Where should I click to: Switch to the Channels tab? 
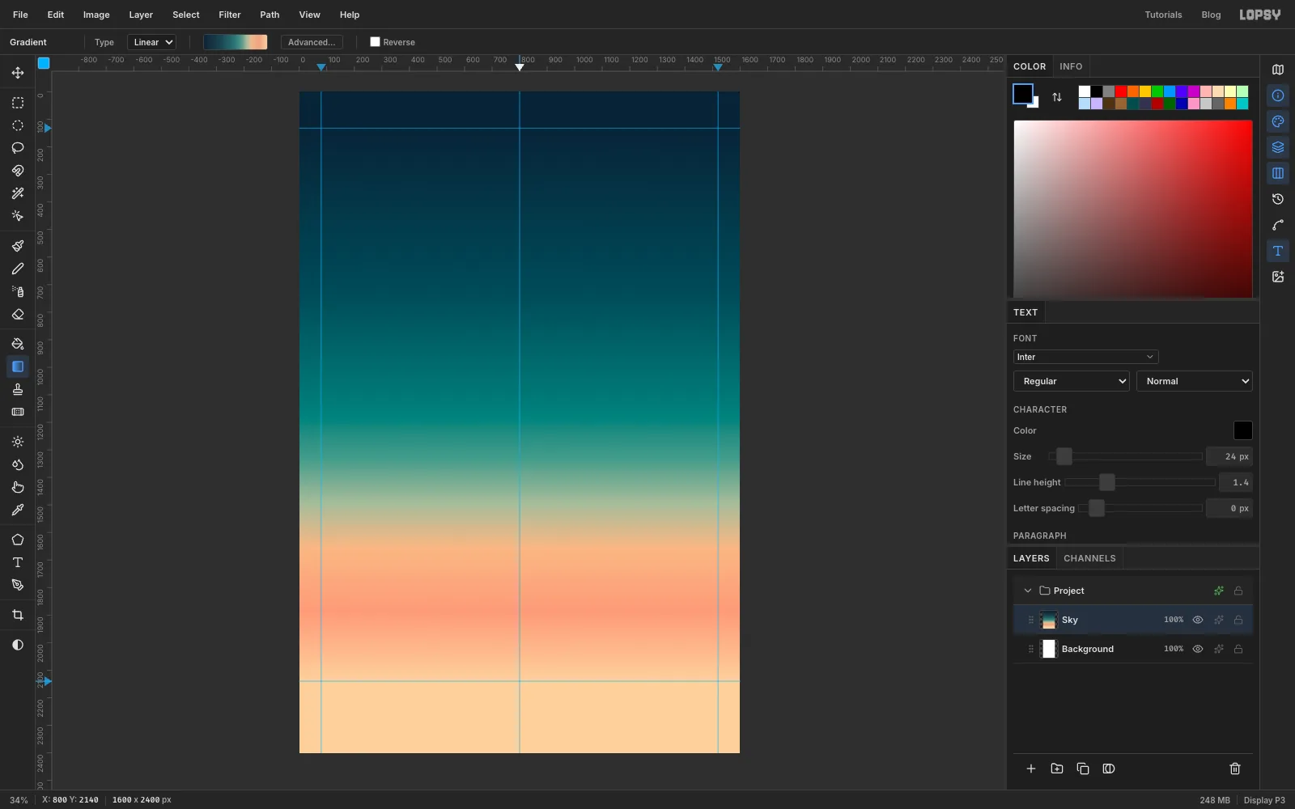click(x=1089, y=558)
